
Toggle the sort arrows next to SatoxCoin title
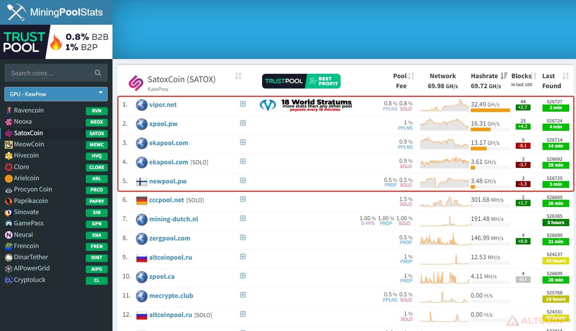coord(238,76)
